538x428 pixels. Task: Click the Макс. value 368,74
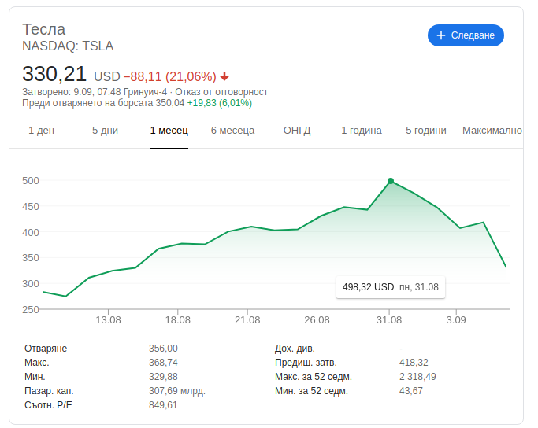(163, 363)
